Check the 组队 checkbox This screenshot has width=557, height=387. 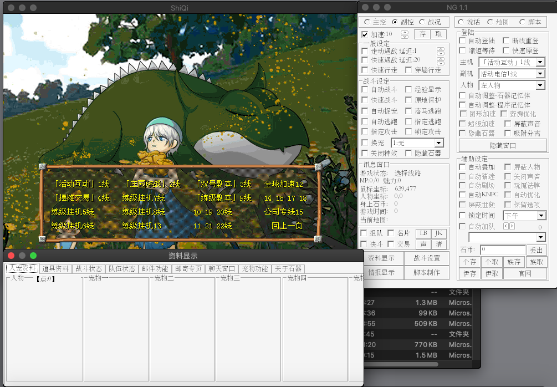pyautogui.click(x=364, y=233)
